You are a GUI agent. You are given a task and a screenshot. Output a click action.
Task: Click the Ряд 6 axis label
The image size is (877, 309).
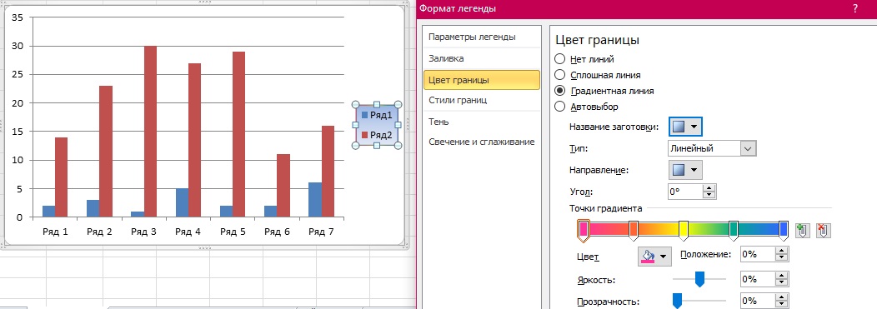coord(277,232)
